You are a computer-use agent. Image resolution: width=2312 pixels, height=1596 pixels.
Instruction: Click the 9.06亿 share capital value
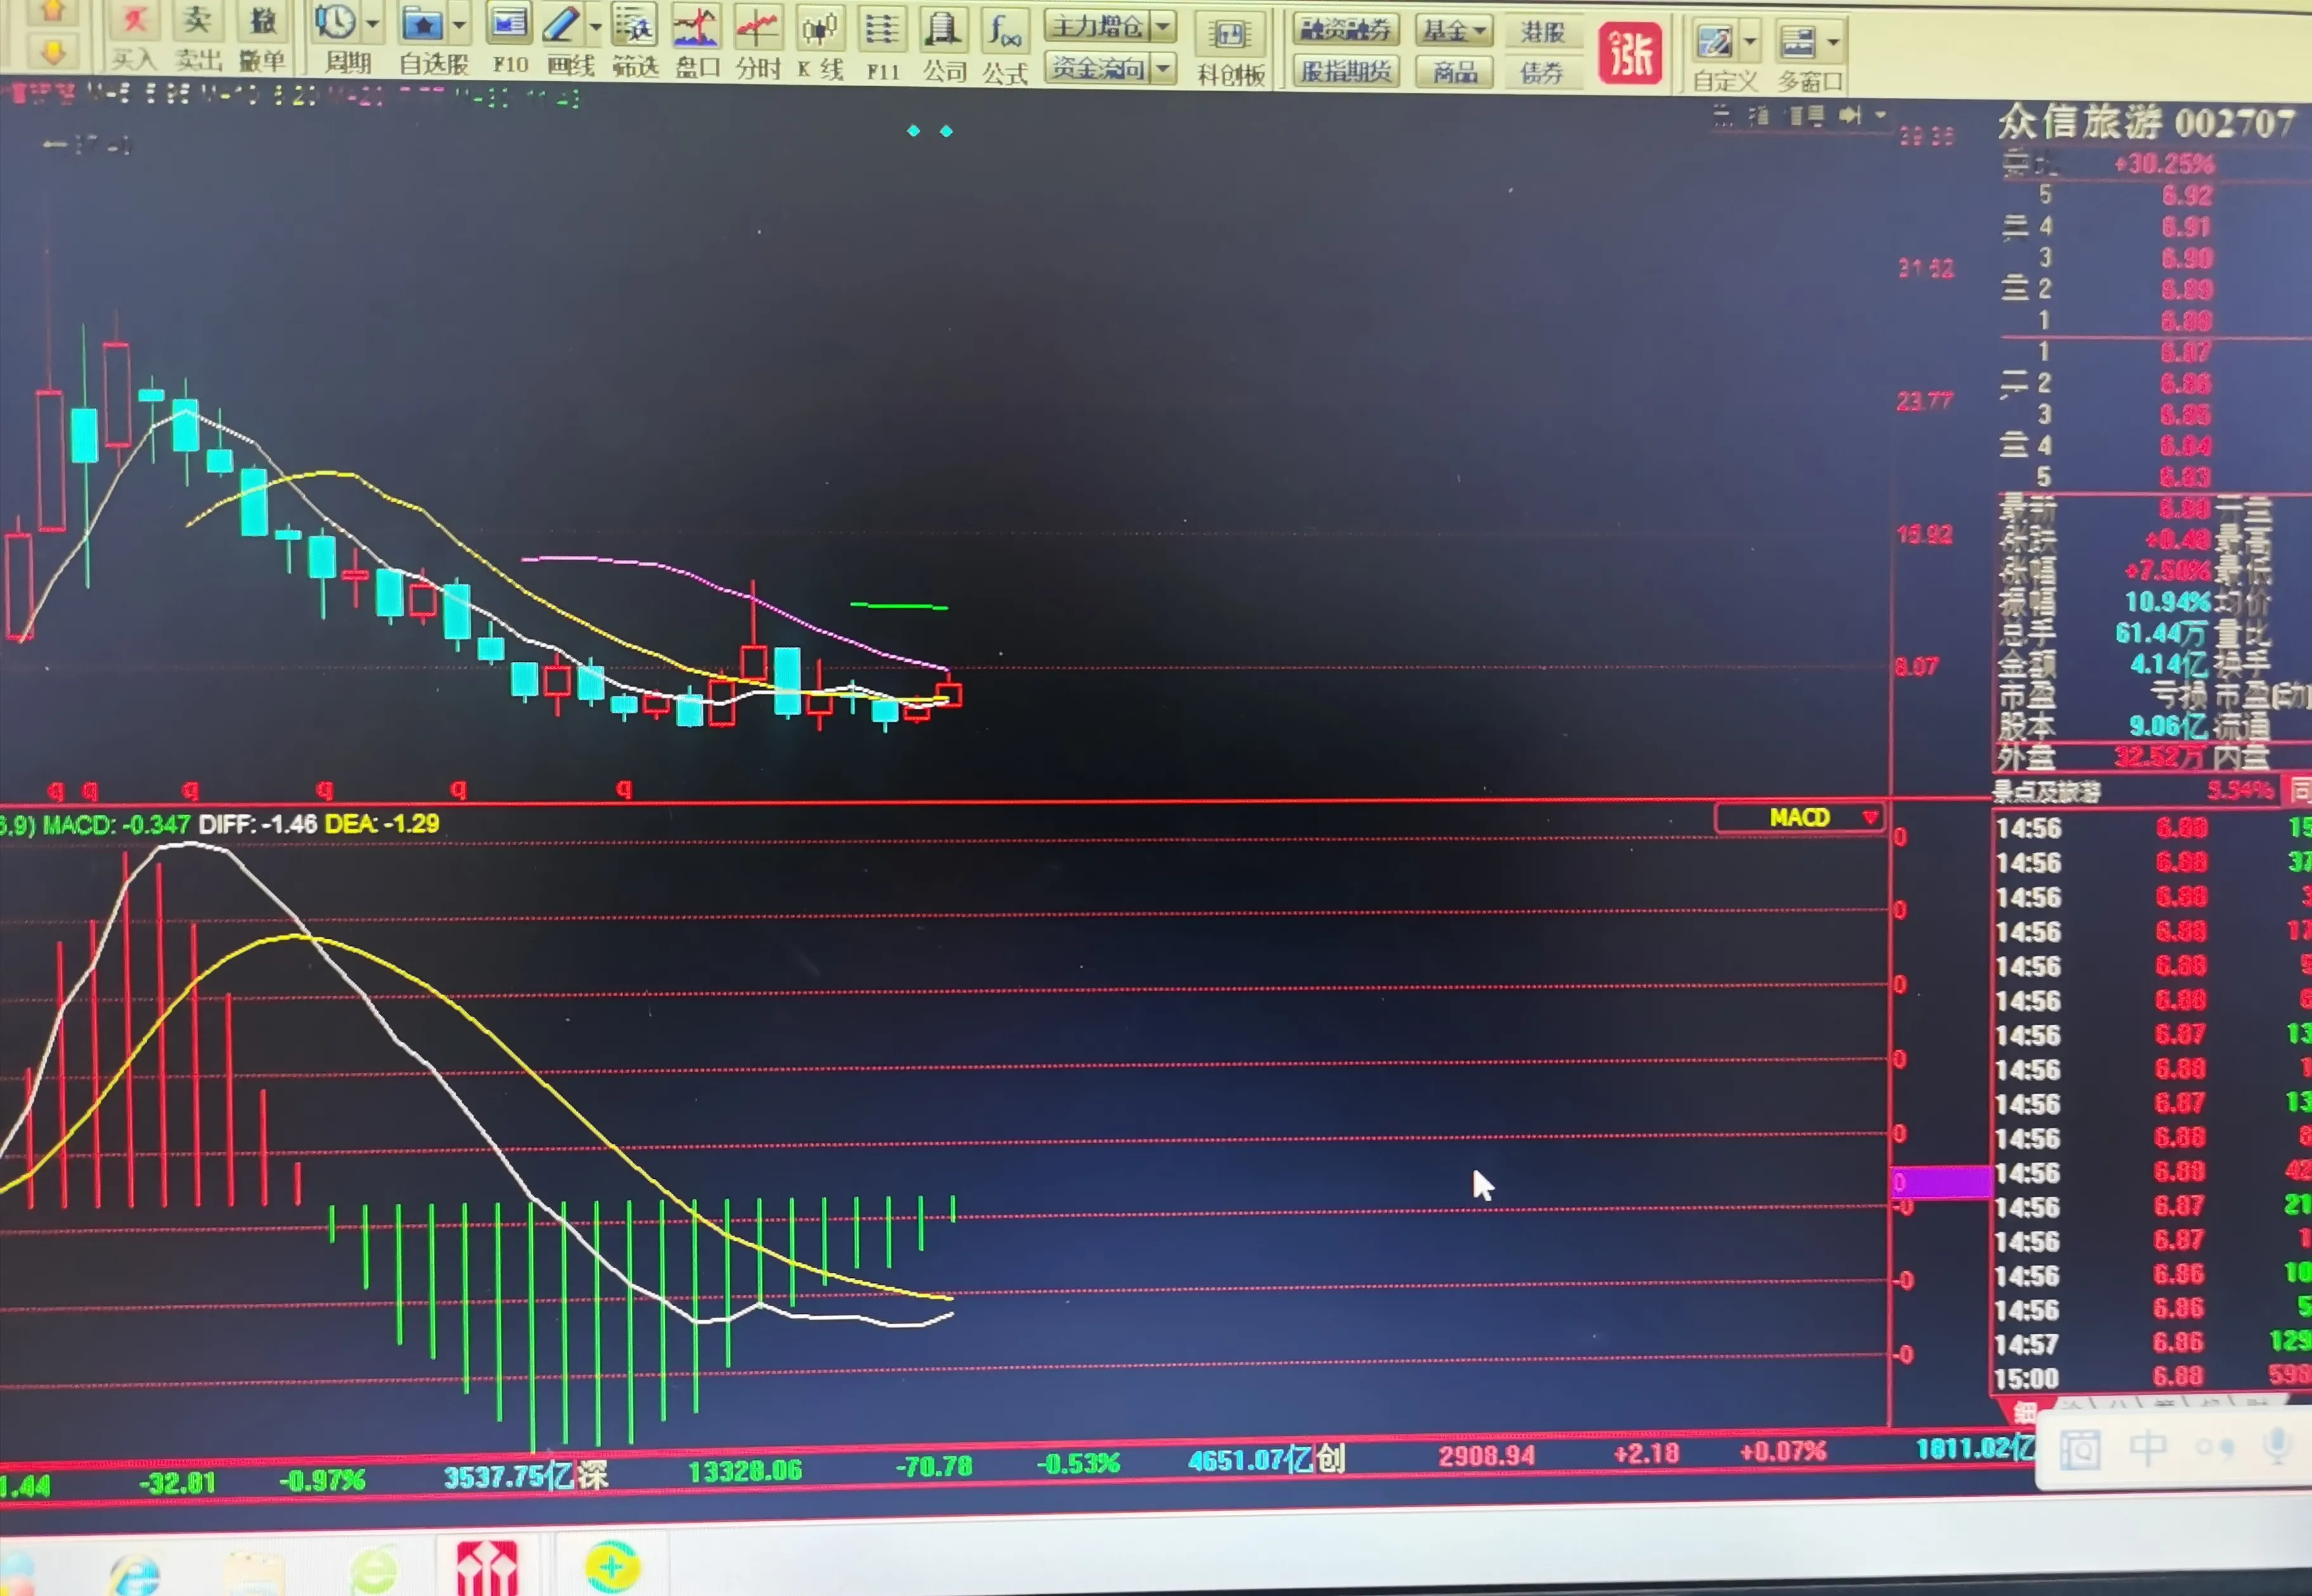pyautogui.click(x=2167, y=726)
